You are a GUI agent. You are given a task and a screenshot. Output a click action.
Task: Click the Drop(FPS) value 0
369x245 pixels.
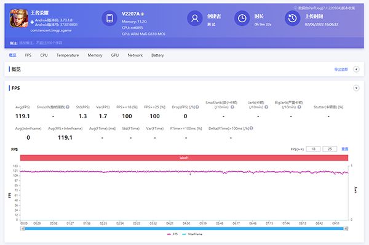coord(186,116)
